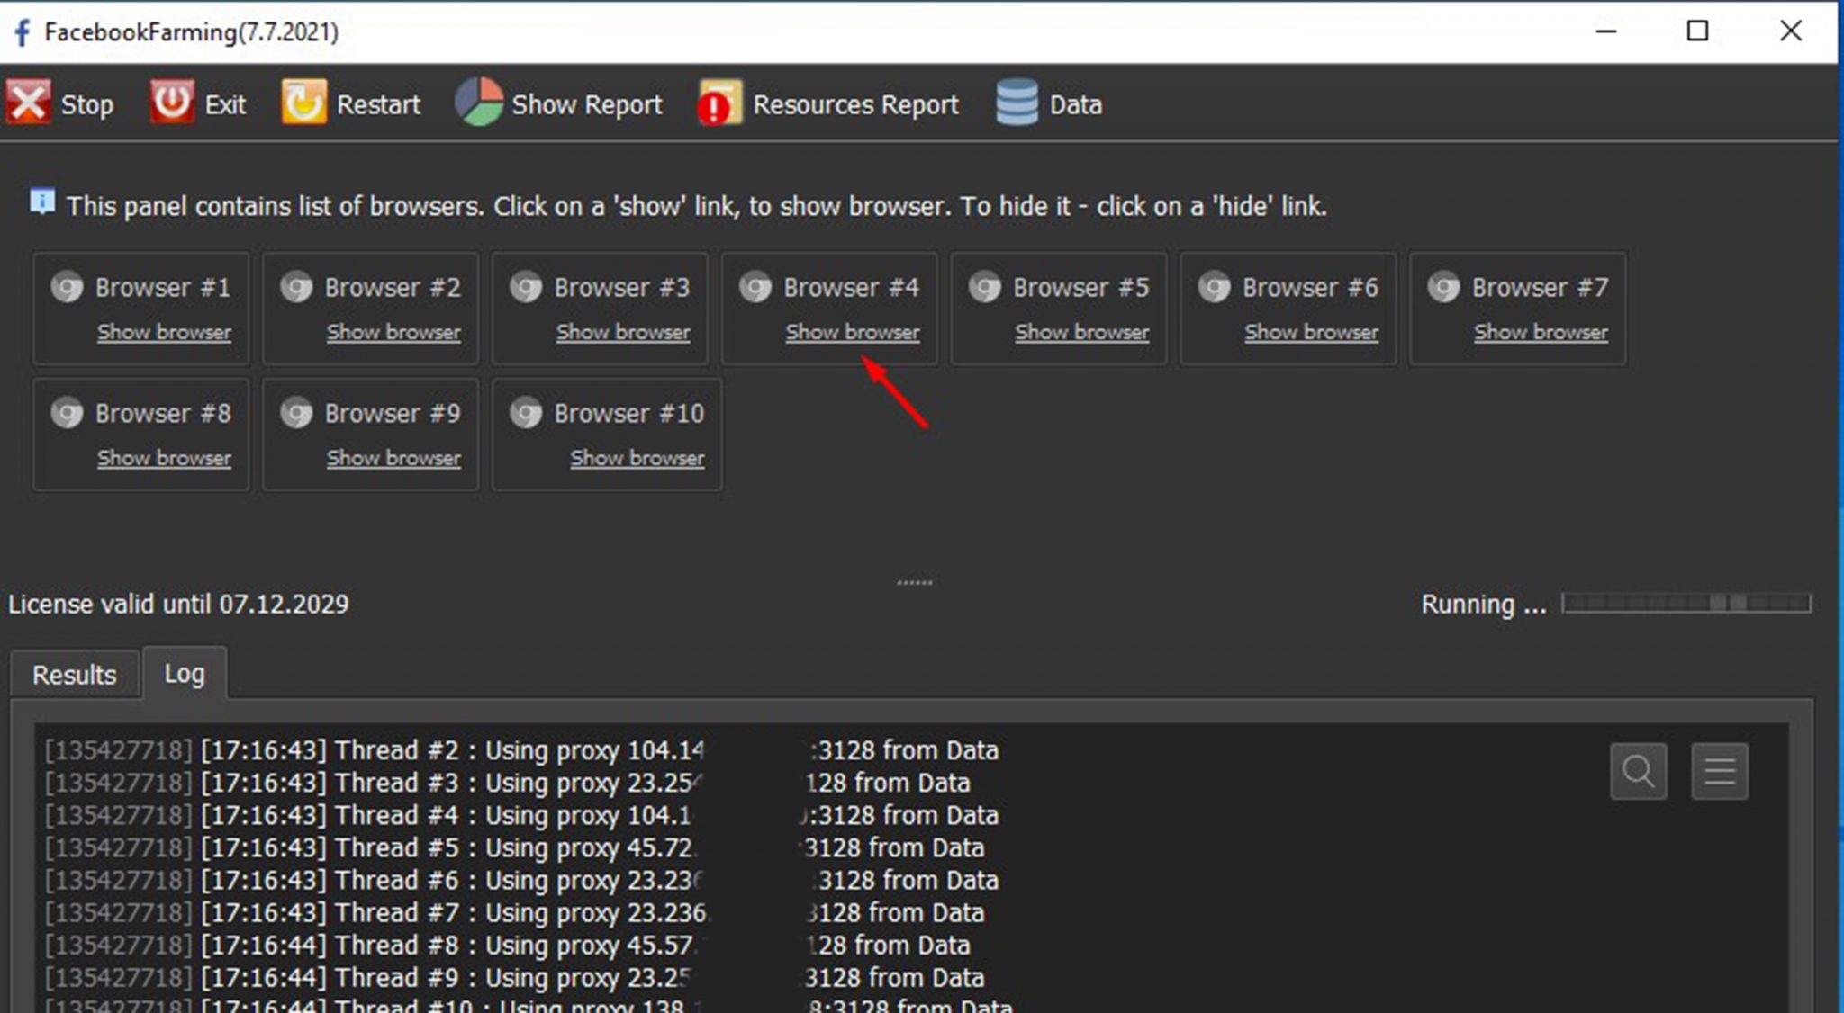Minimize the FacebookFarming window
This screenshot has width=1844, height=1013.
pos(1606,31)
